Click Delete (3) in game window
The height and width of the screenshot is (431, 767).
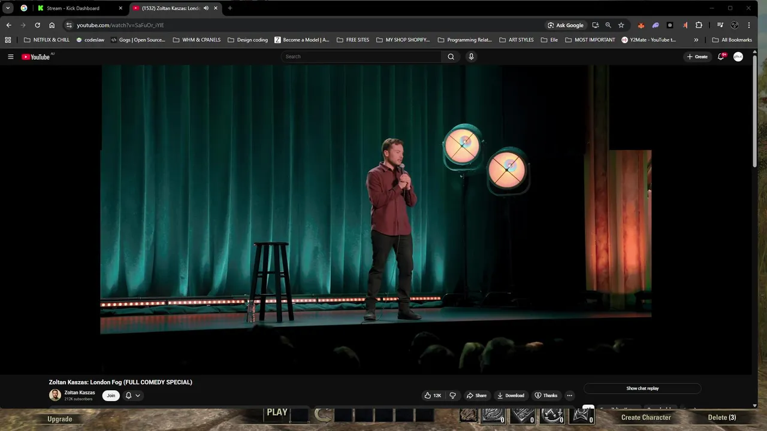pos(721,417)
